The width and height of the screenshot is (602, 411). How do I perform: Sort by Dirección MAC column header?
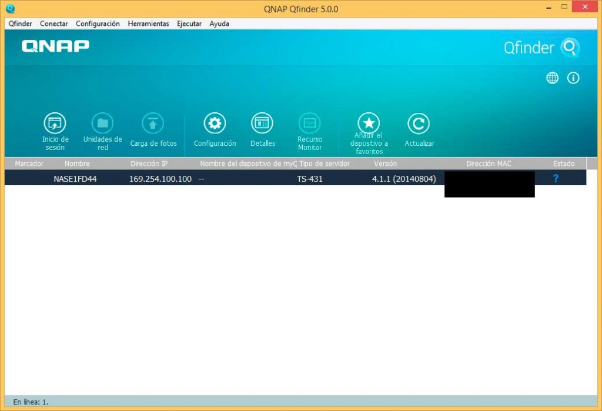[489, 163]
